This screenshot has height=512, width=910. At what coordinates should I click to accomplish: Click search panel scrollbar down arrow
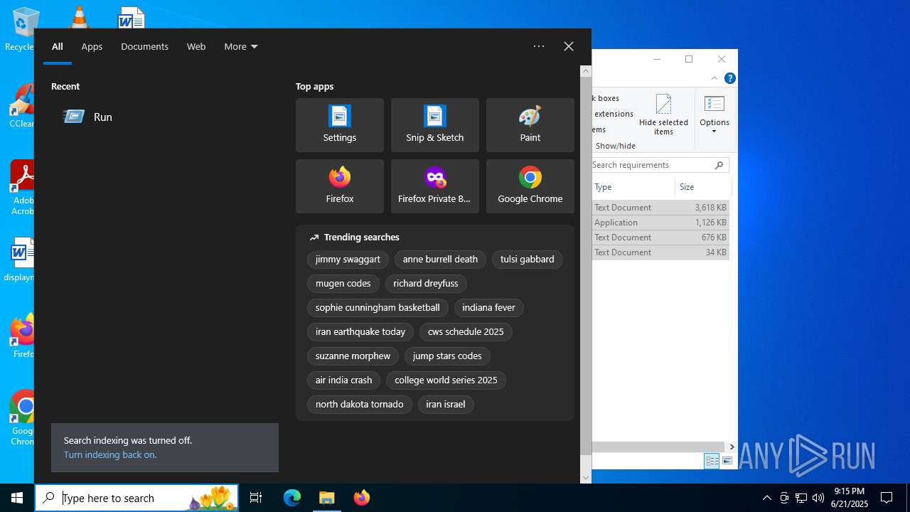(586, 478)
